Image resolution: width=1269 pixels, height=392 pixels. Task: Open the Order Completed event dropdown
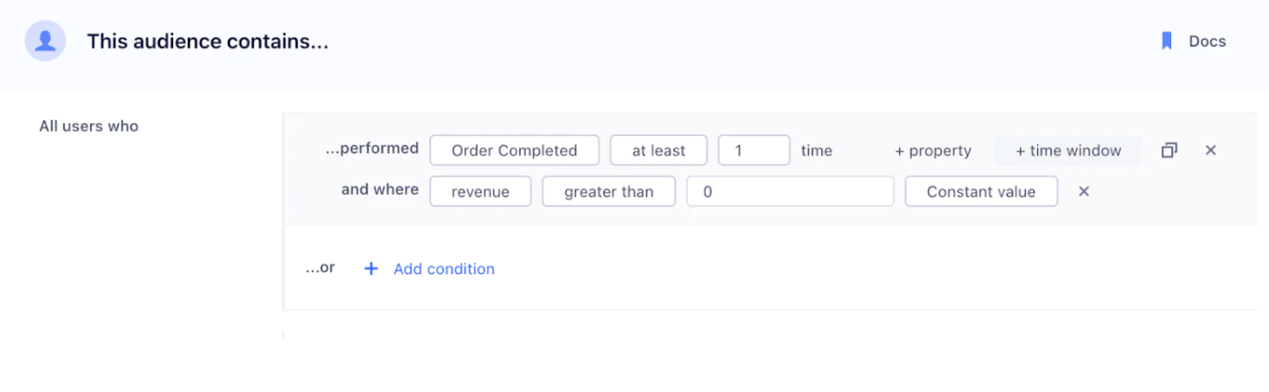tap(514, 150)
